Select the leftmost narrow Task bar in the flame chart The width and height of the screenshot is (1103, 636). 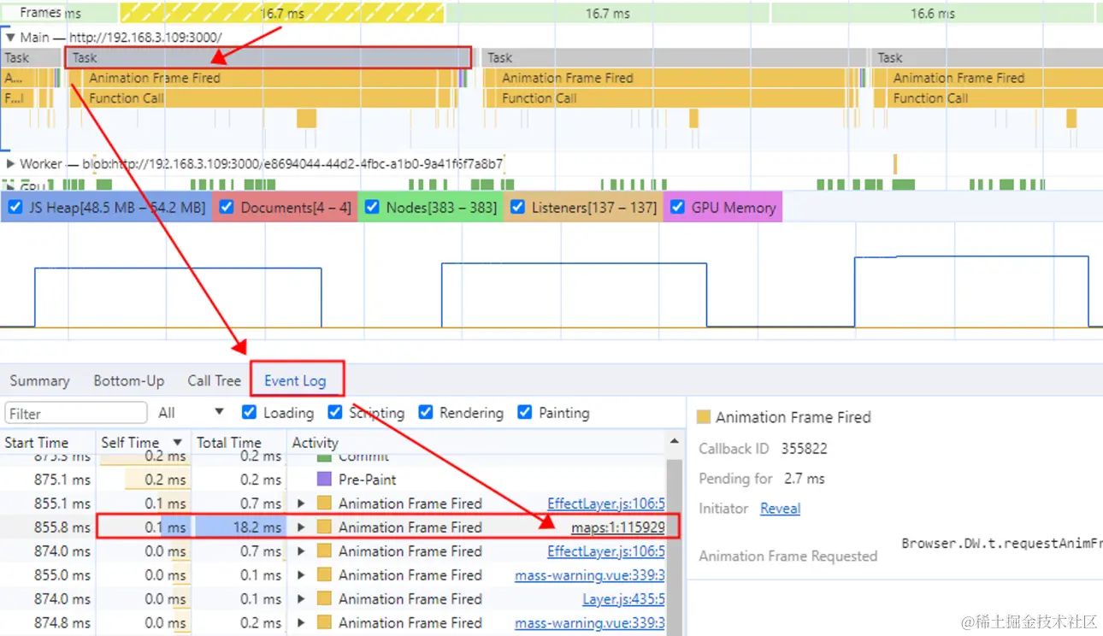31,57
